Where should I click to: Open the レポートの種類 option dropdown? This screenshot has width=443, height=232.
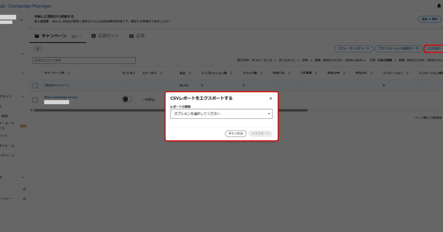(221, 114)
